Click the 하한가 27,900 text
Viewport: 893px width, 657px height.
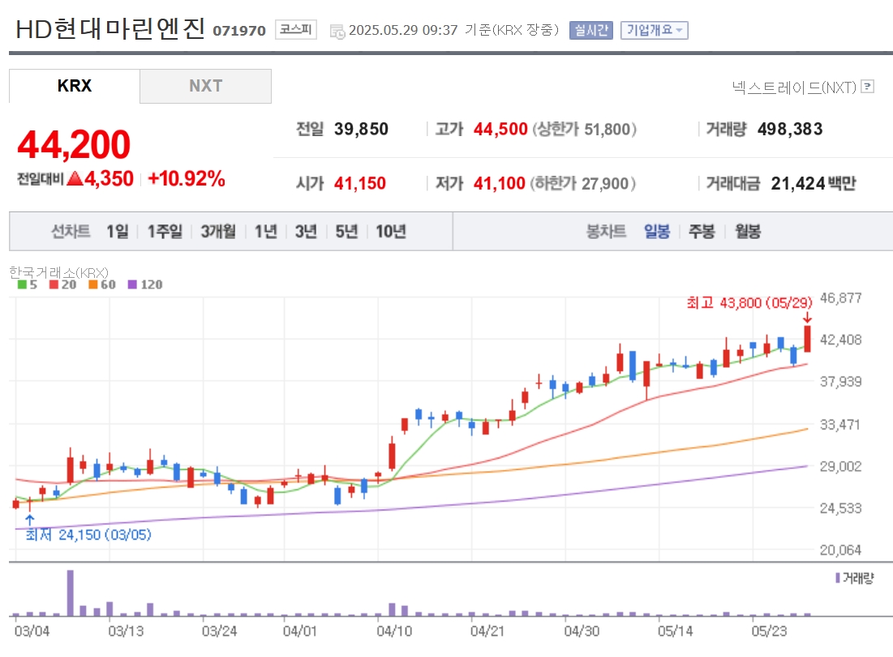[582, 184]
